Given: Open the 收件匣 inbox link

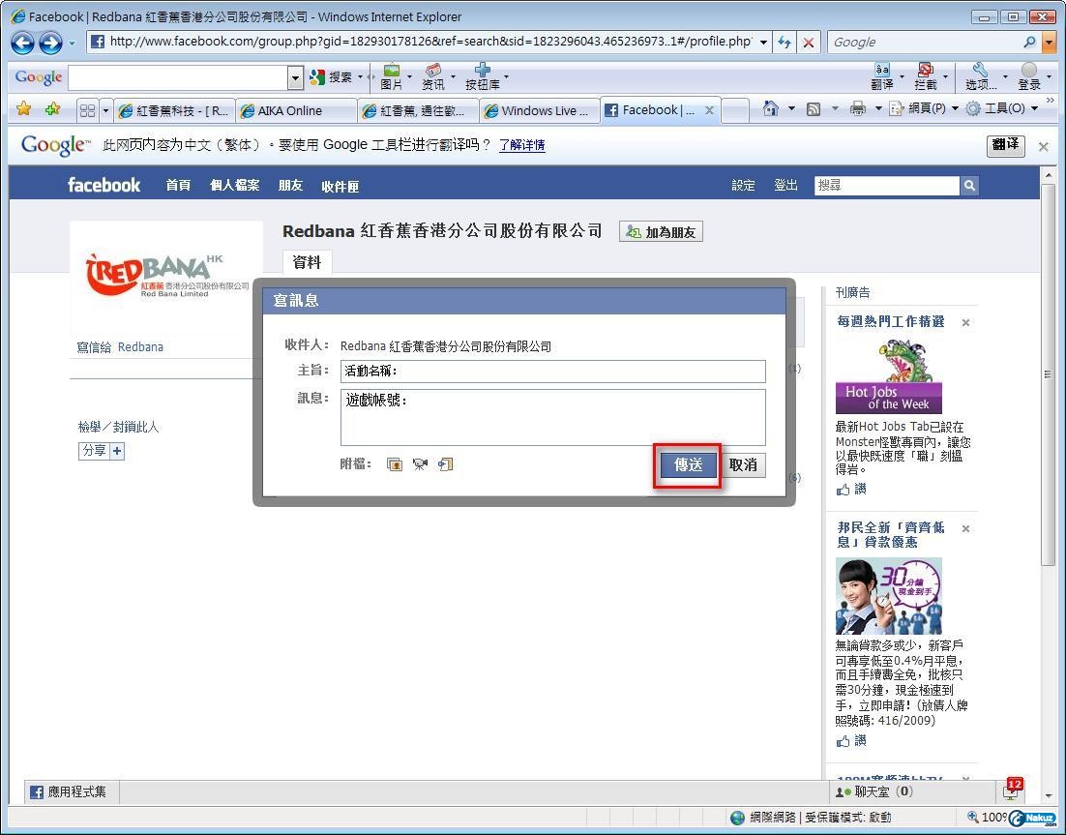Looking at the screenshot, I should (x=340, y=186).
